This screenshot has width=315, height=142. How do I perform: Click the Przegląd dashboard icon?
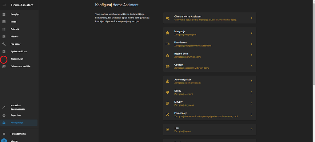(x=4, y=14)
